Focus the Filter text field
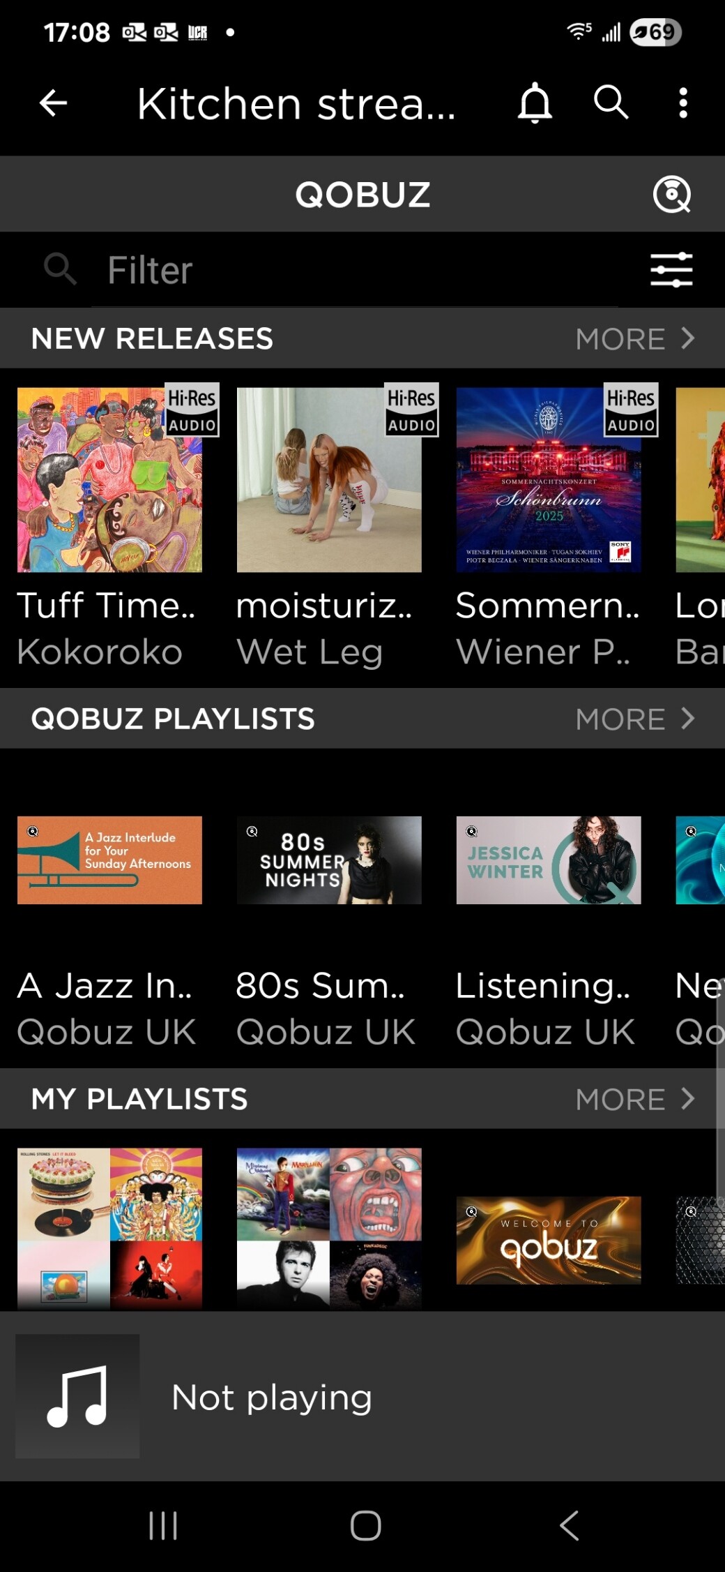The width and height of the screenshot is (725, 1572). (x=354, y=270)
